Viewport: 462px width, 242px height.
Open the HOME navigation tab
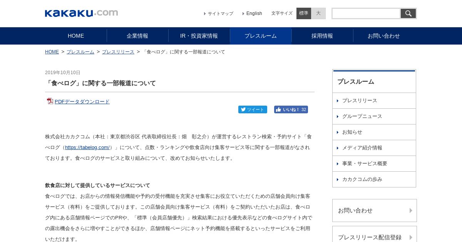(76, 36)
